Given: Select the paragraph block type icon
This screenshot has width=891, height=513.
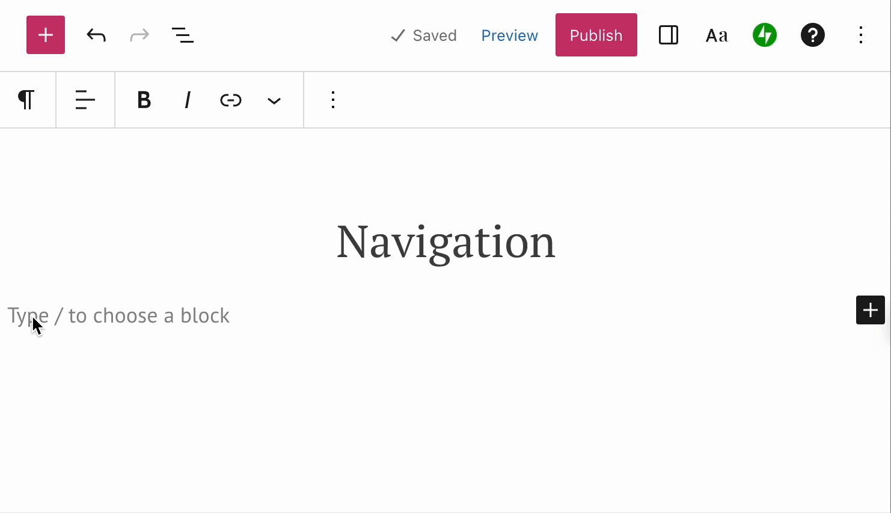Looking at the screenshot, I should point(27,100).
